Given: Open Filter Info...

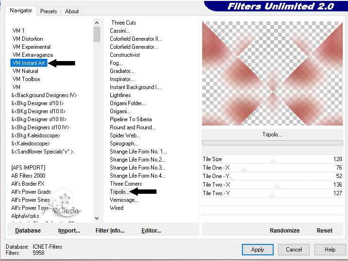Looking at the screenshot, I should tap(110, 231).
